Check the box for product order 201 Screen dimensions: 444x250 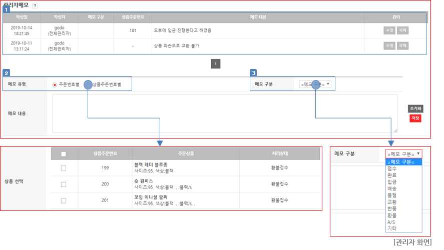64,200
